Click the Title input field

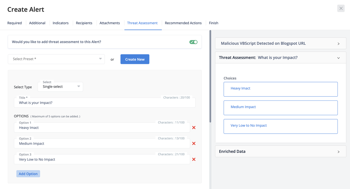tap(104, 103)
